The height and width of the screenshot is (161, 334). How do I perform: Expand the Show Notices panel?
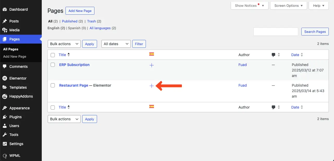point(249,5)
